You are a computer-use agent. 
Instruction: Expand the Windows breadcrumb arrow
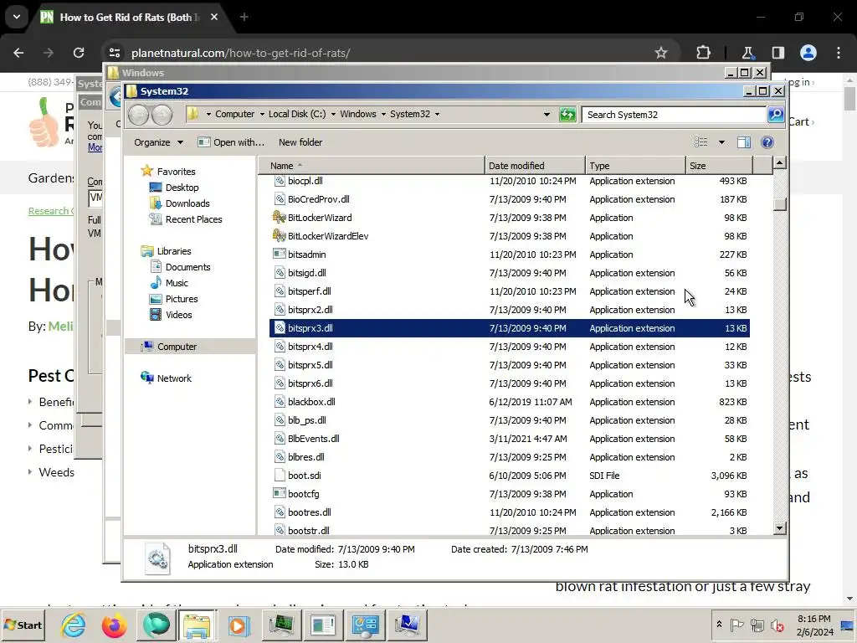pos(383,114)
